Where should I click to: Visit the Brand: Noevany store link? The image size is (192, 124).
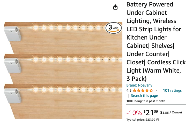[x=139, y=85]
